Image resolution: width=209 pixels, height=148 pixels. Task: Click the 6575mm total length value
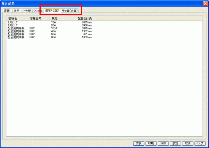[87, 22]
